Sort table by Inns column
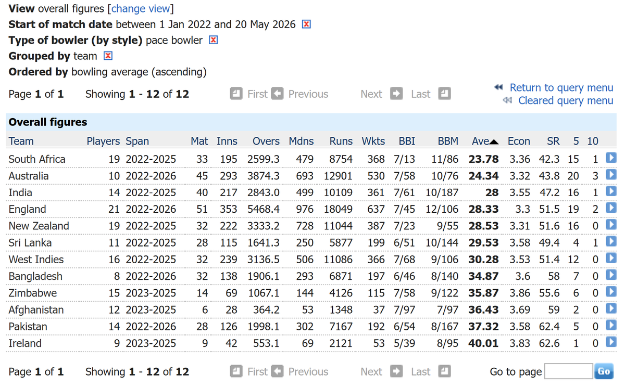This screenshot has height=387, width=625. click(x=227, y=141)
